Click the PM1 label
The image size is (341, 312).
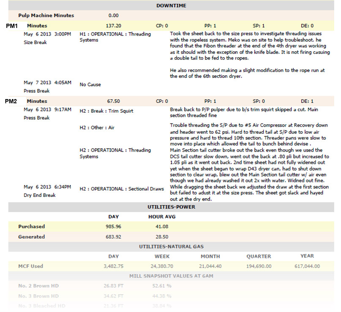pos(12,26)
